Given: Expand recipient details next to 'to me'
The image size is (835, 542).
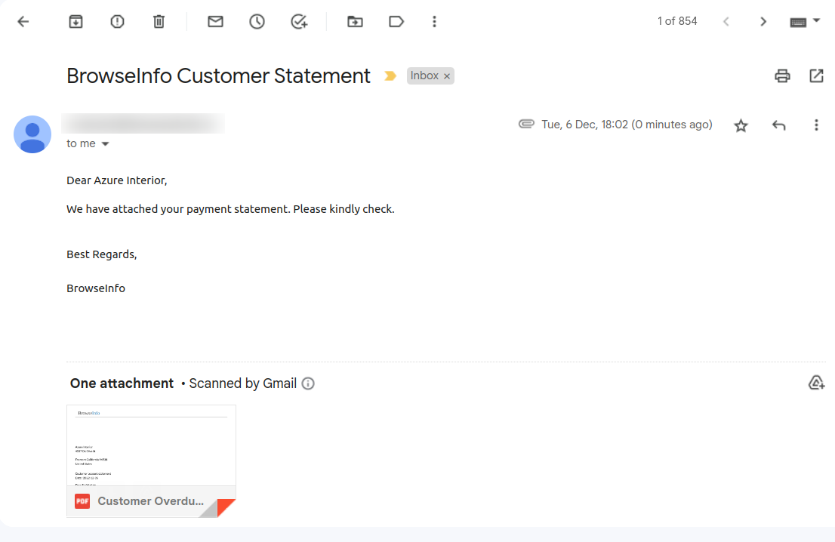Looking at the screenshot, I should [x=105, y=143].
